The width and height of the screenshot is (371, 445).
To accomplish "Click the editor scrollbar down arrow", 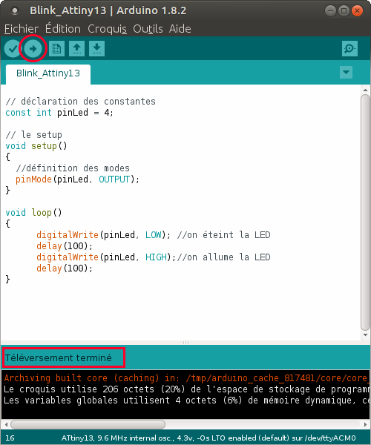I will coord(365,335).
